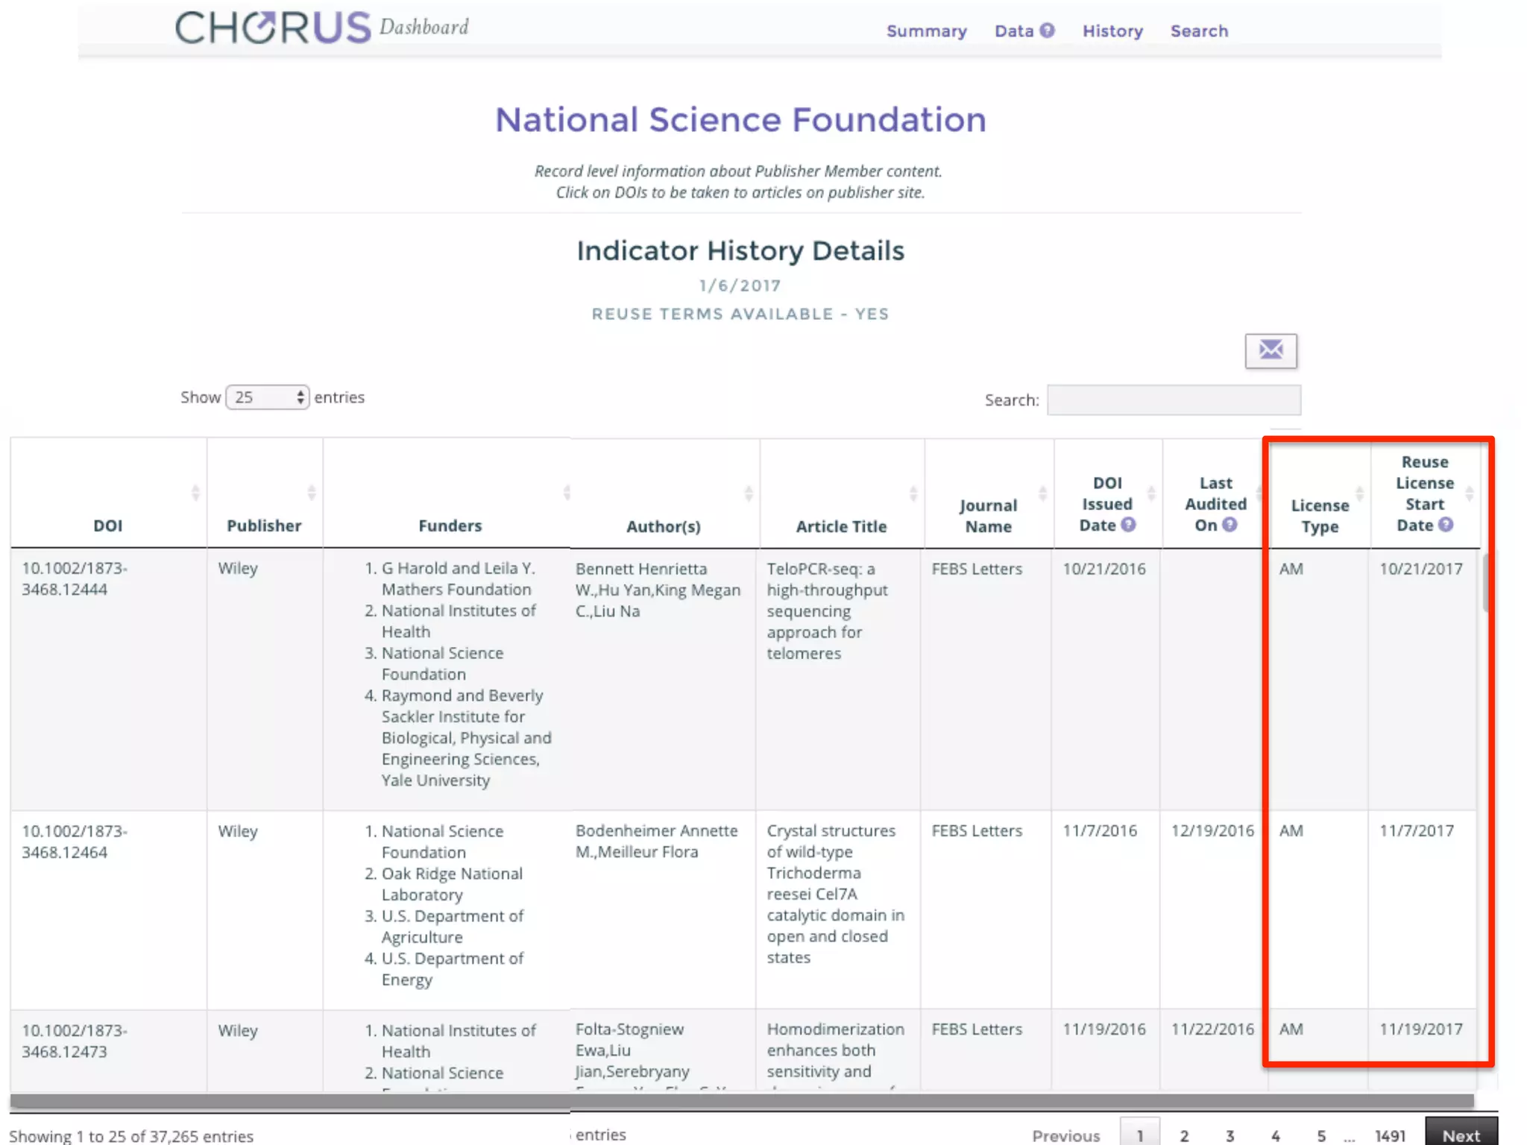Sort by Author(s) column arrows
Screen dimensions: 1527x1145
click(x=749, y=493)
